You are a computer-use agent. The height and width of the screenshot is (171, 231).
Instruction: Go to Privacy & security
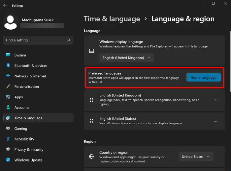[x=38, y=149]
